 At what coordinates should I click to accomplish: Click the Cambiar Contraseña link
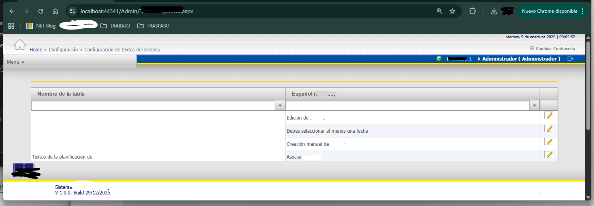point(555,49)
